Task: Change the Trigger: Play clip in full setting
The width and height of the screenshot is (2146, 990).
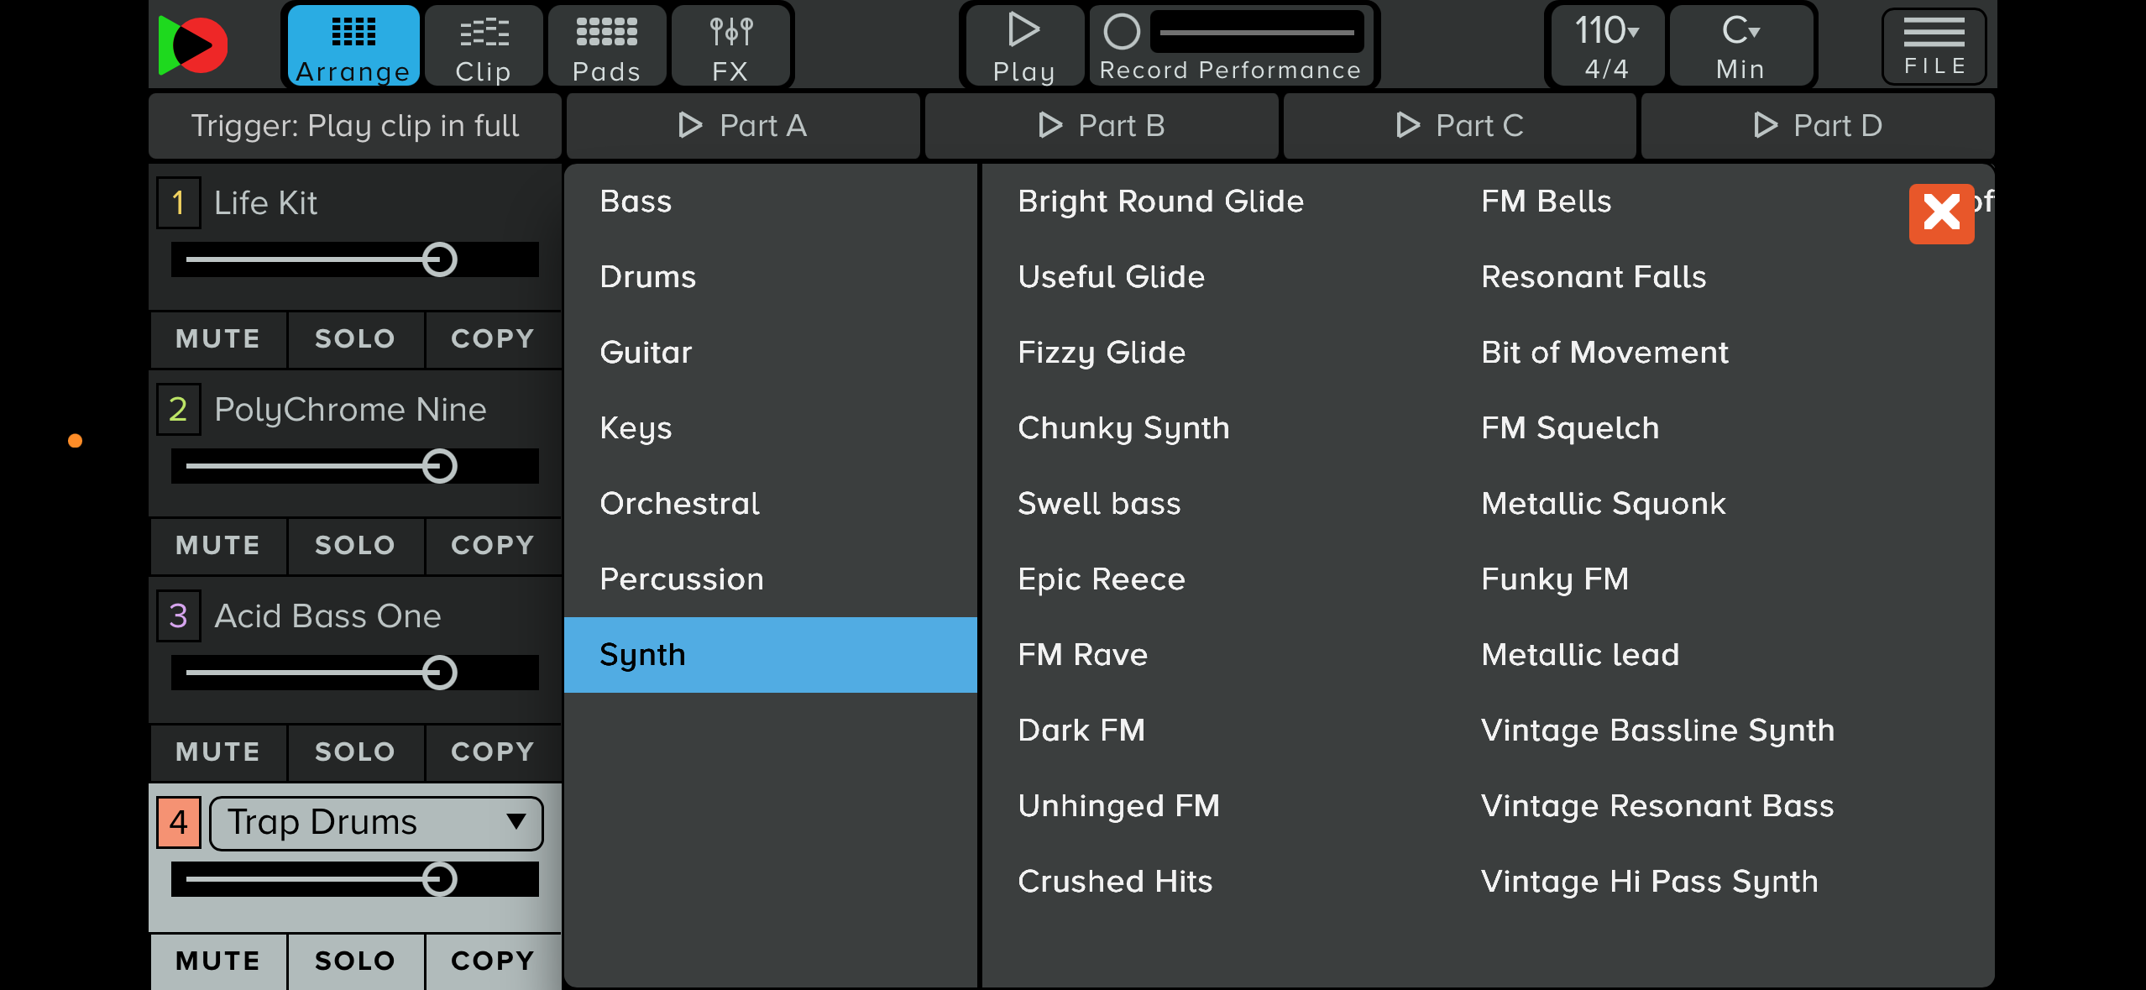Action: coord(355,126)
